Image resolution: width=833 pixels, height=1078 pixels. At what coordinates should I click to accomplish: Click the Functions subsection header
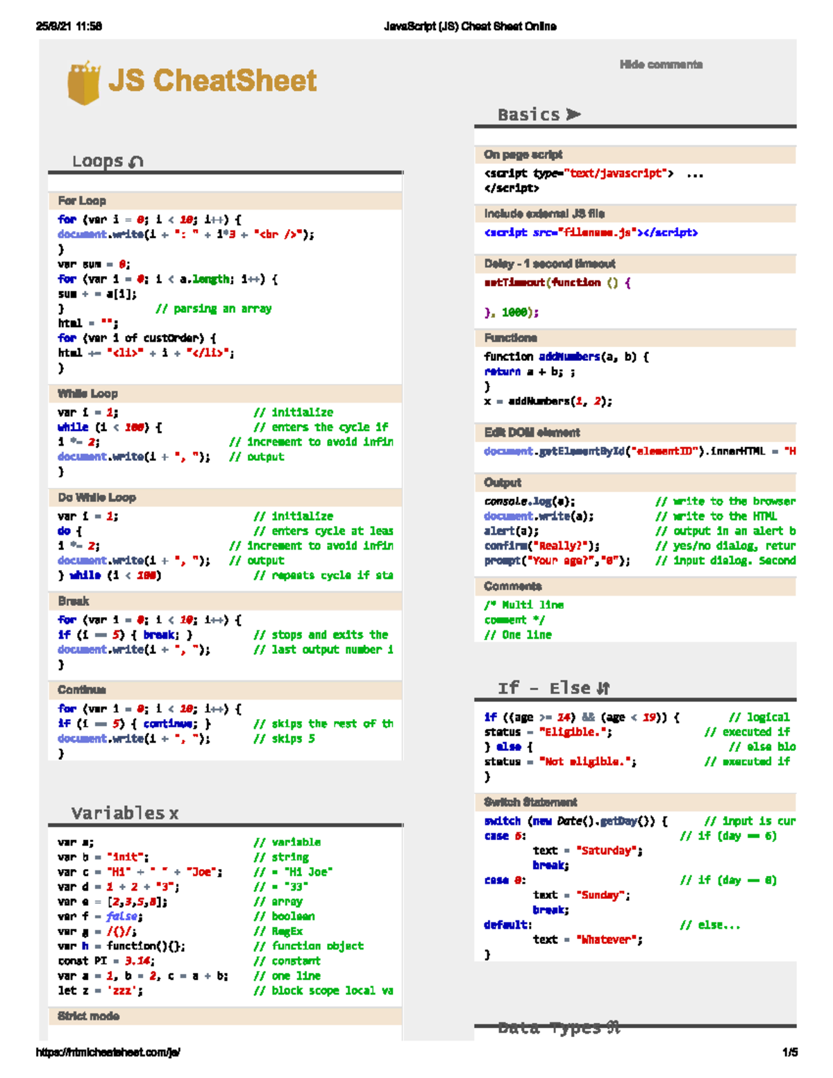[635, 338]
